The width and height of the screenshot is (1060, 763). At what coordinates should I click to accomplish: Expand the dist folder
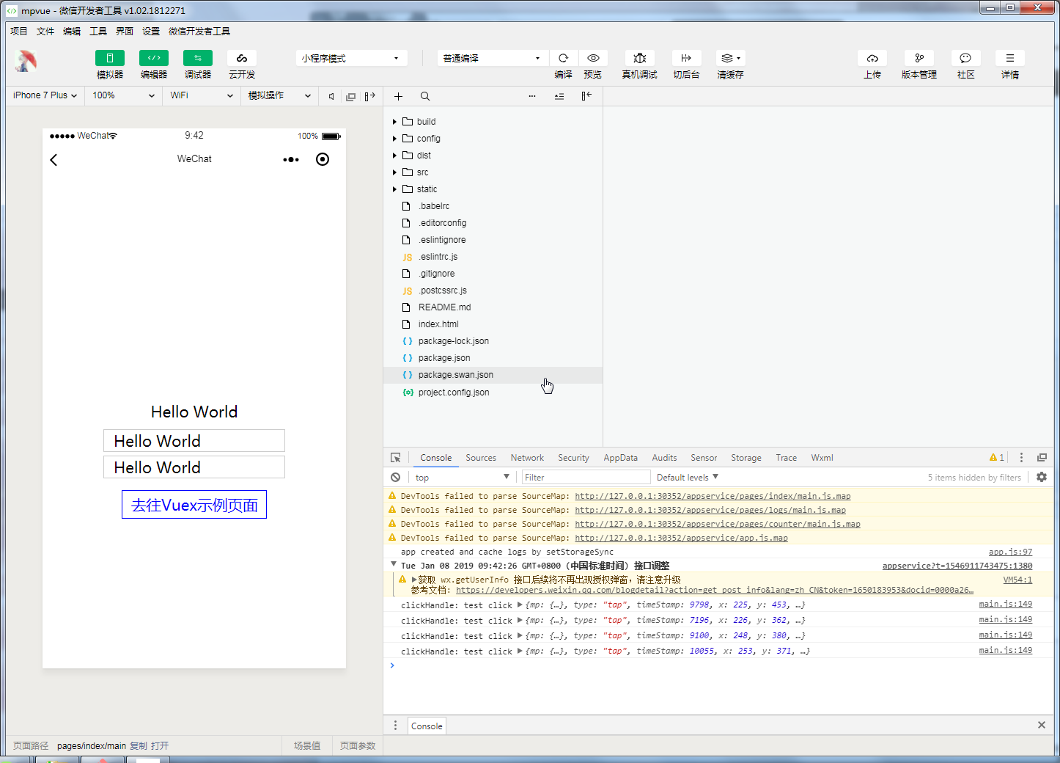(394, 156)
